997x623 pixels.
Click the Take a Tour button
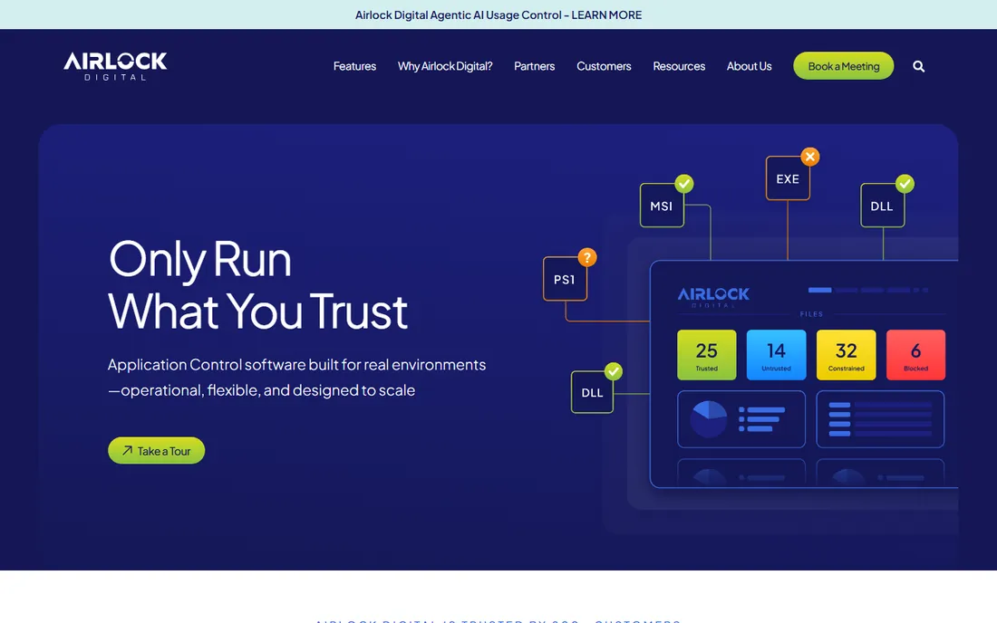pyautogui.click(x=157, y=450)
